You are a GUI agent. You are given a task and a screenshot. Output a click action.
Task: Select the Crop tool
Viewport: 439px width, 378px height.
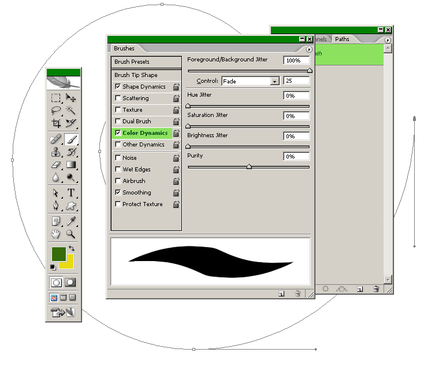55,123
